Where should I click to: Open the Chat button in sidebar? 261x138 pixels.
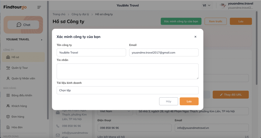tap(23, 25)
